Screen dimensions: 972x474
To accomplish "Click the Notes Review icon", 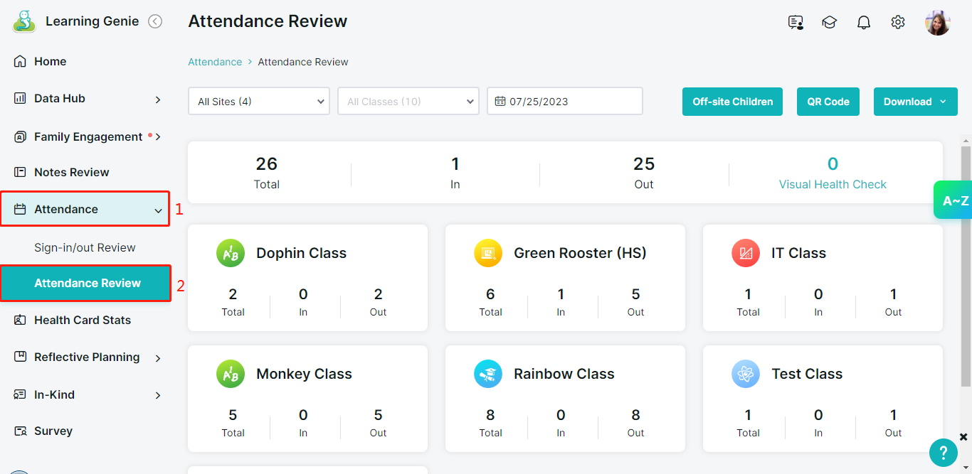I will coord(20,172).
